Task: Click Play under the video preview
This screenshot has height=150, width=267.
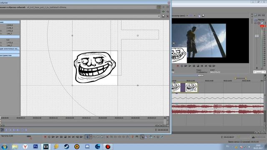Action: tap(190, 66)
